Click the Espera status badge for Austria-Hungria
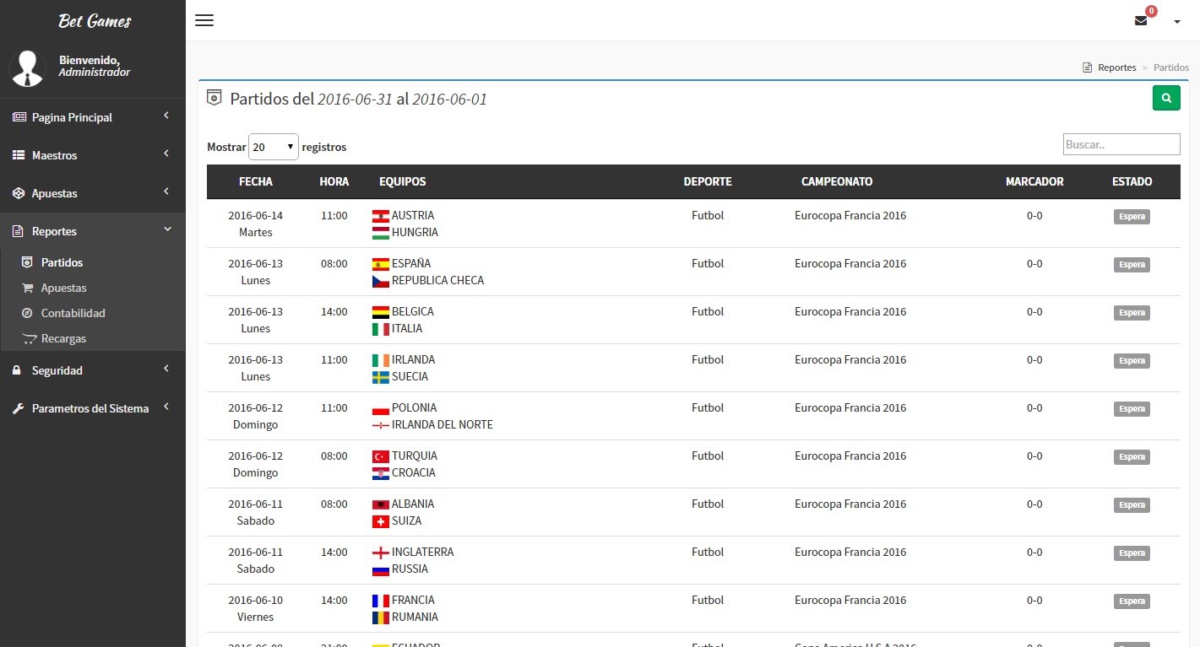This screenshot has height=647, width=1200. (x=1132, y=217)
